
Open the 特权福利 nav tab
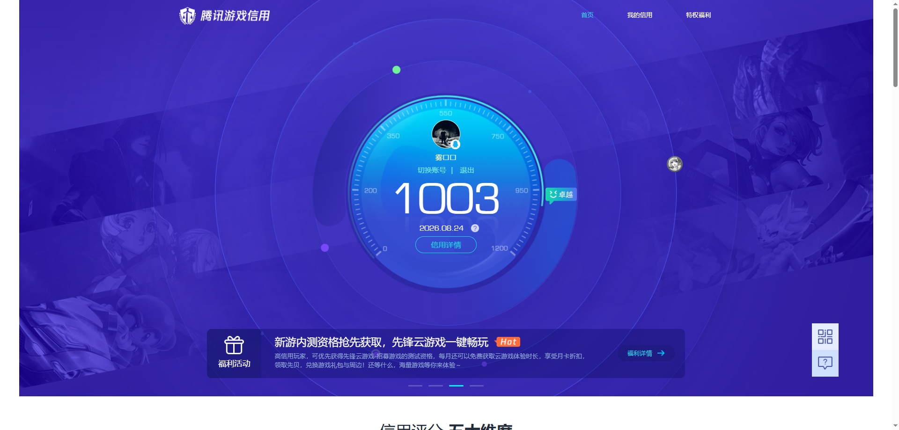click(x=698, y=15)
